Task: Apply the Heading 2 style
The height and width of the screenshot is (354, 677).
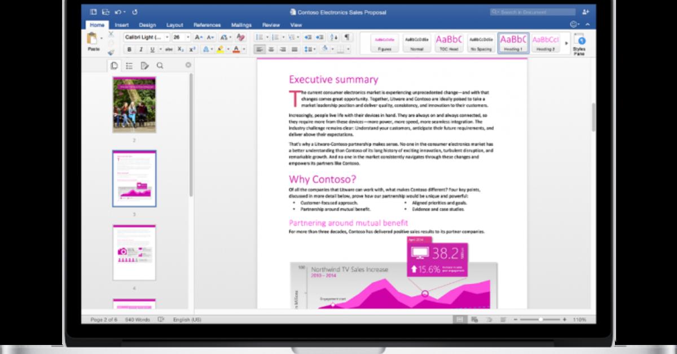Action: tap(545, 43)
